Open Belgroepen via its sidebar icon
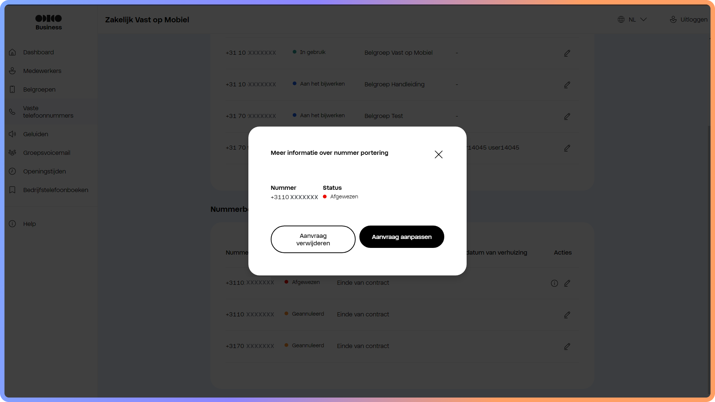This screenshot has width=715, height=402. (x=12, y=89)
